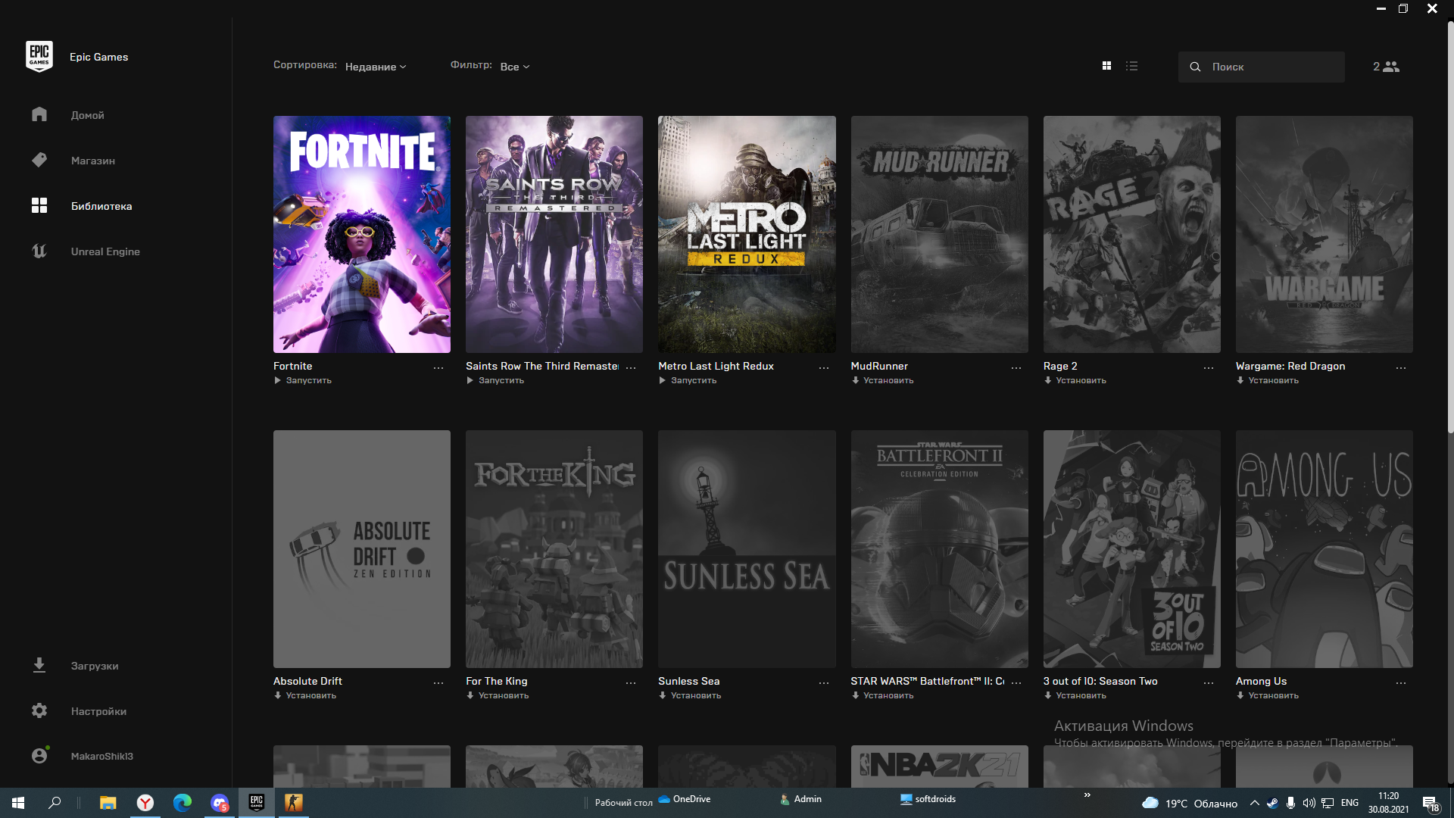Install Rage 2 via Установить
This screenshot has width=1454, height=818.
(1075, 380)
